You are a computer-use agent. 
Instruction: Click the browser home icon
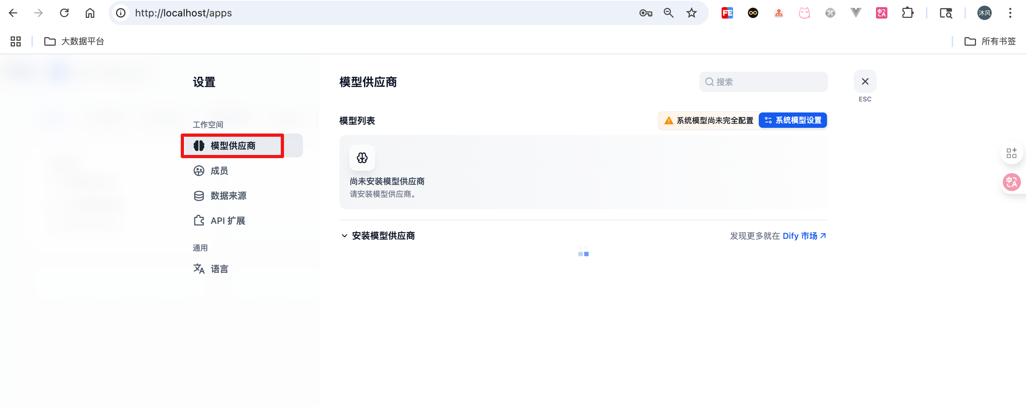[x=90, y=13]
